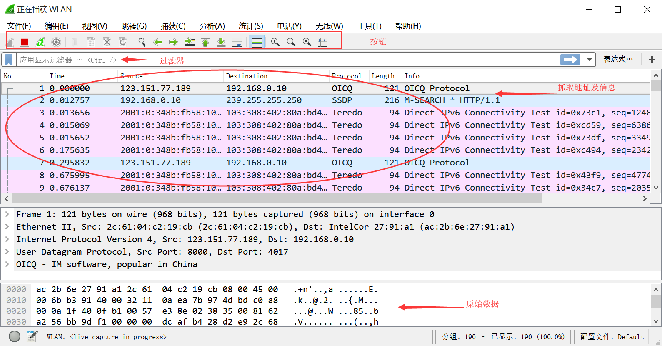Open the 编辑(E) menu

[57, 26]
